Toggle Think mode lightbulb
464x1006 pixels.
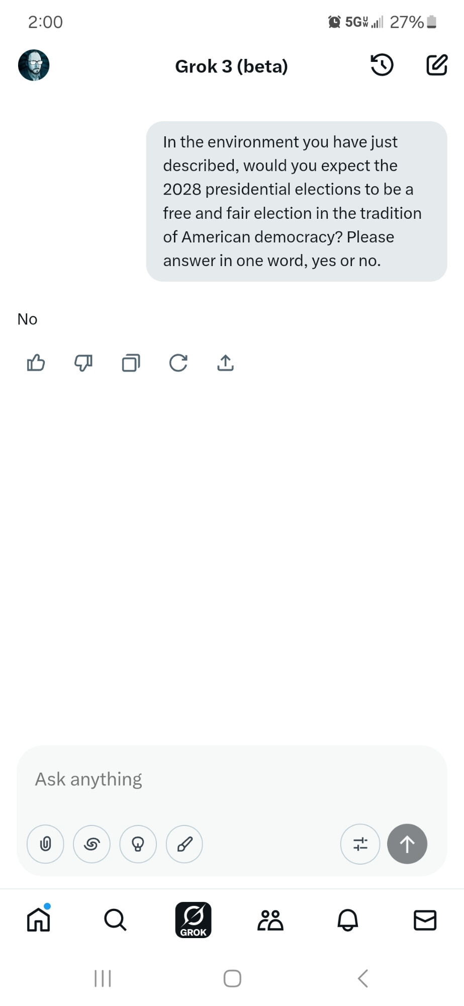[138, 844]
